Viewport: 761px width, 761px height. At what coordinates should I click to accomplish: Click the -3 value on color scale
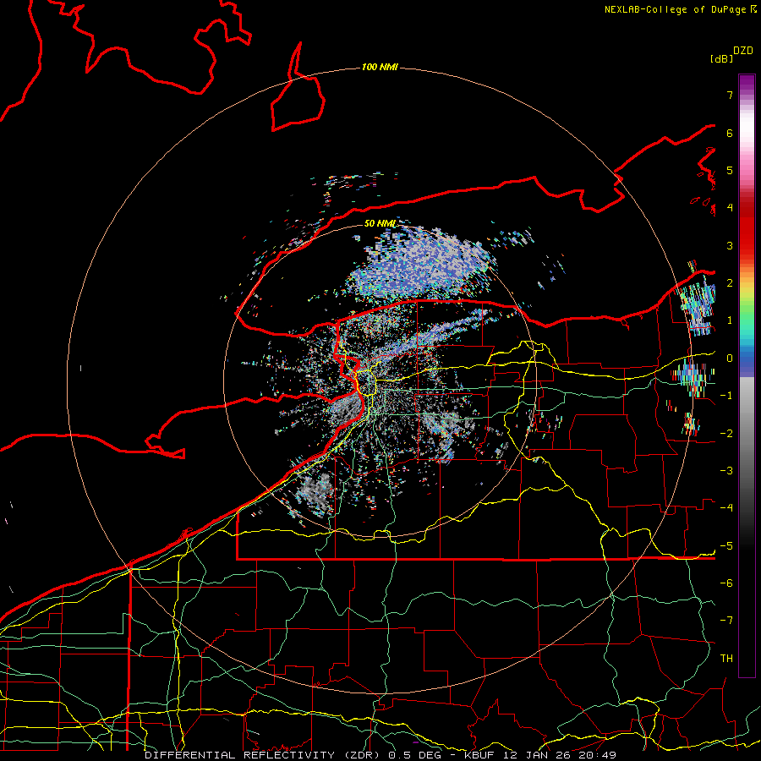click(x=726, y=471)
